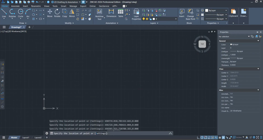Toggle the sun freeze layer icon
The width and height of the screenshot is (263, 140).
[x=147, y=19]
